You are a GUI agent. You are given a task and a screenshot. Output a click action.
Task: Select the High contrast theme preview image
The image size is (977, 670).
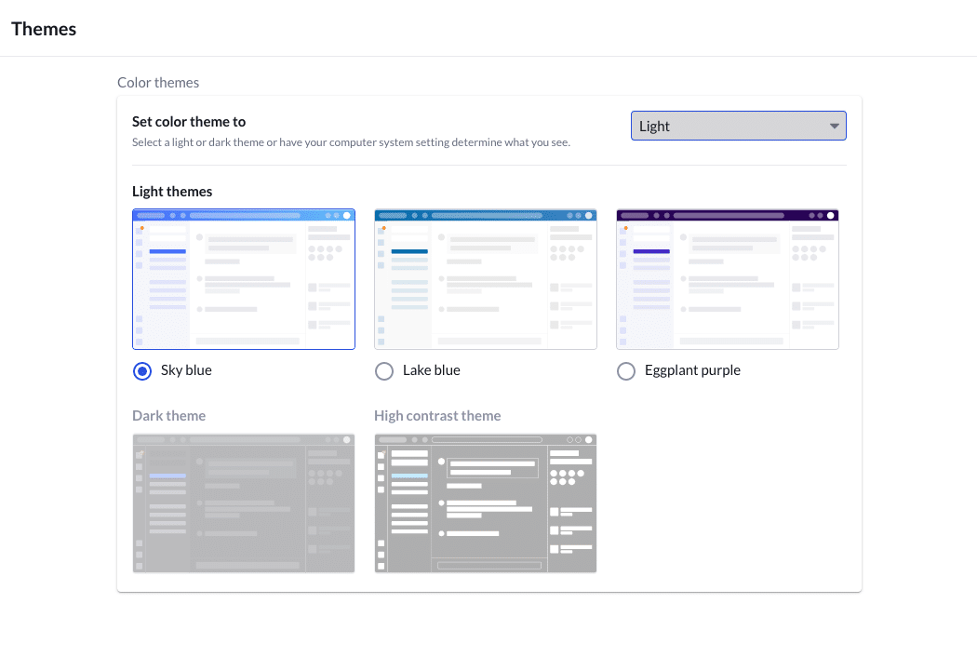pyautogui.click(x=486, y=503)
